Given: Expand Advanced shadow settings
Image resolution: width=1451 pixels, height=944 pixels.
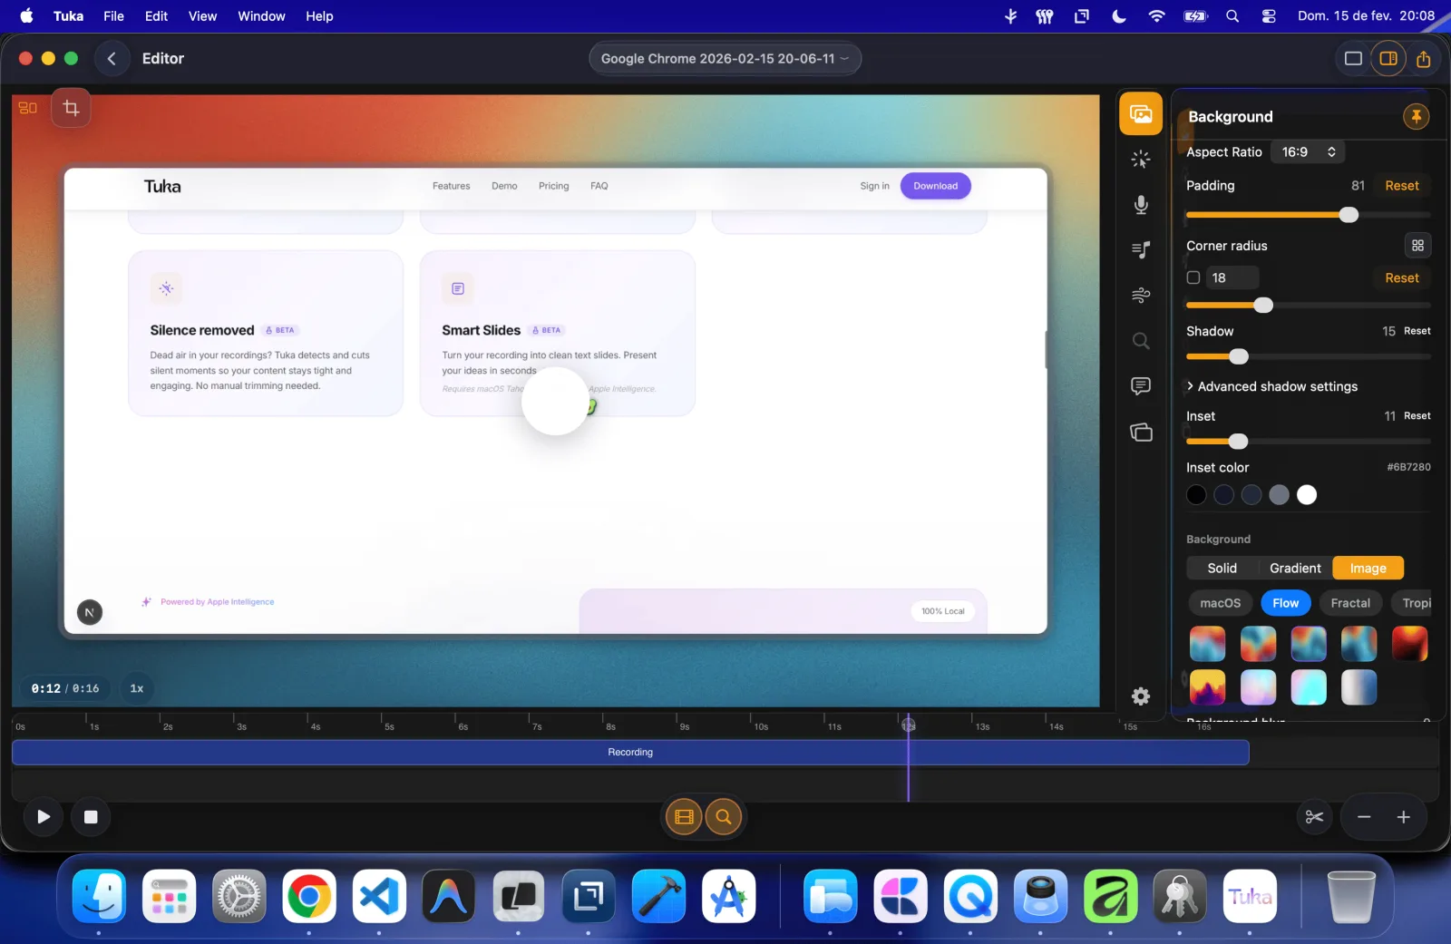Looking at the screenshot, I should pyautogui.click(x=1272, y=386).
